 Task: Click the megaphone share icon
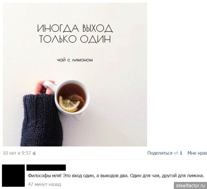[176, 153]
